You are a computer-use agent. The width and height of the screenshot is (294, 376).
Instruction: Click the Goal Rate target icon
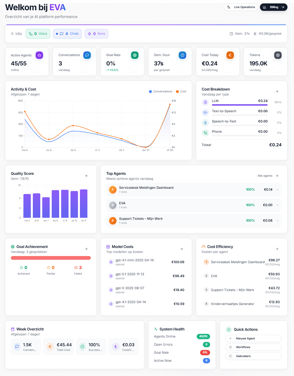135,55
